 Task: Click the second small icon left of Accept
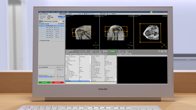[x=106, y=51]
